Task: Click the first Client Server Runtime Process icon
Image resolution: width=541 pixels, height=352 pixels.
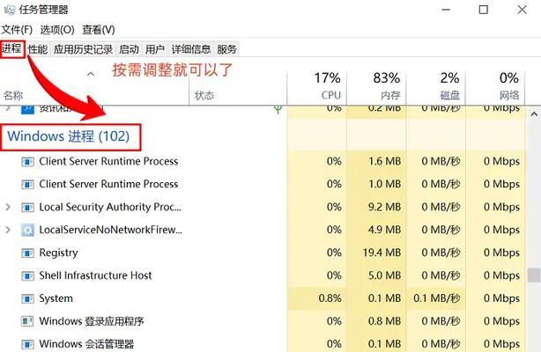Action: (x=27, y=162)
